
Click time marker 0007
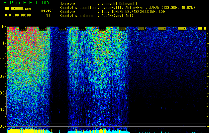tap(142, 29)
